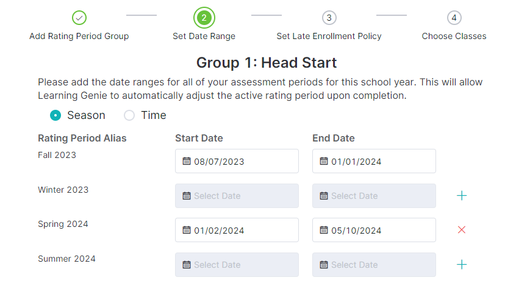Click calendar icon in Summer 2024 end date

(324, 264)
